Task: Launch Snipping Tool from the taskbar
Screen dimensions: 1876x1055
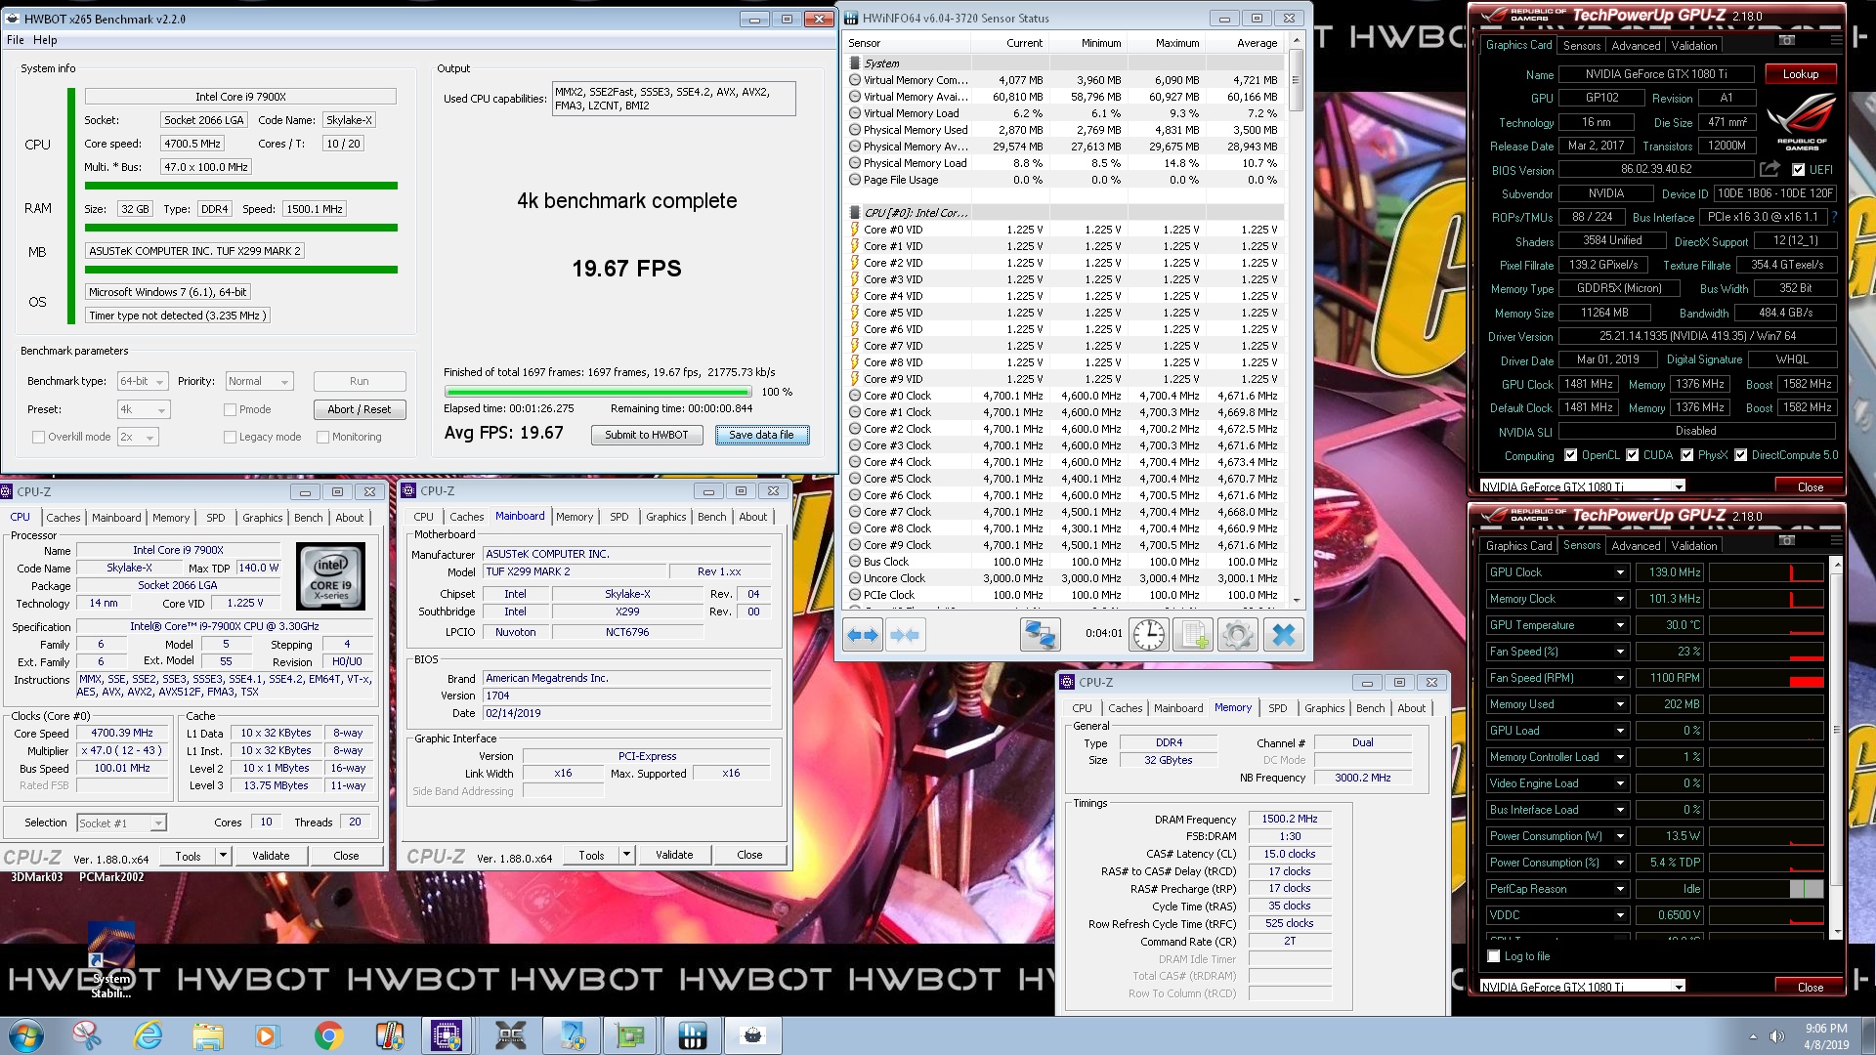Action: 87,1035
